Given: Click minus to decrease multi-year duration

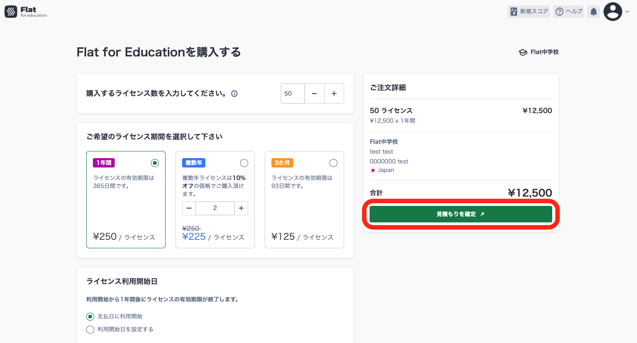Looking at the screenshot, I should pyautogui.click(x=189, y=208).
